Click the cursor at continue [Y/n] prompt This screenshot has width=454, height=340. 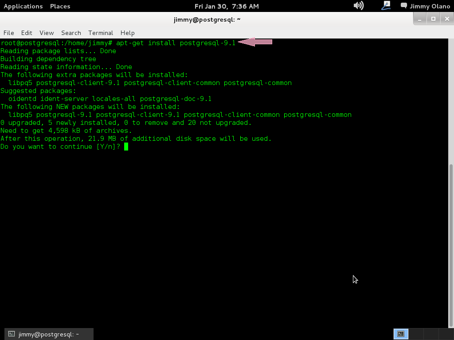click(x=126, y=147)
